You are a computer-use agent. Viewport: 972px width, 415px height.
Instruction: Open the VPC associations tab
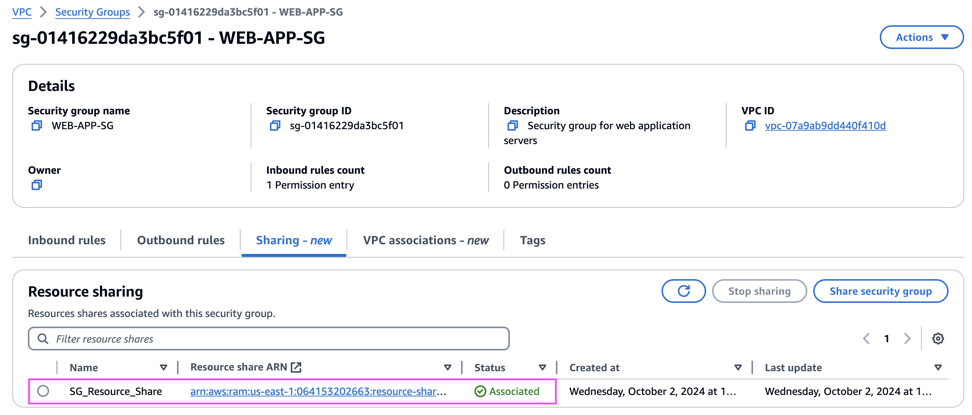pyautogui.click(x=425, y=240)
